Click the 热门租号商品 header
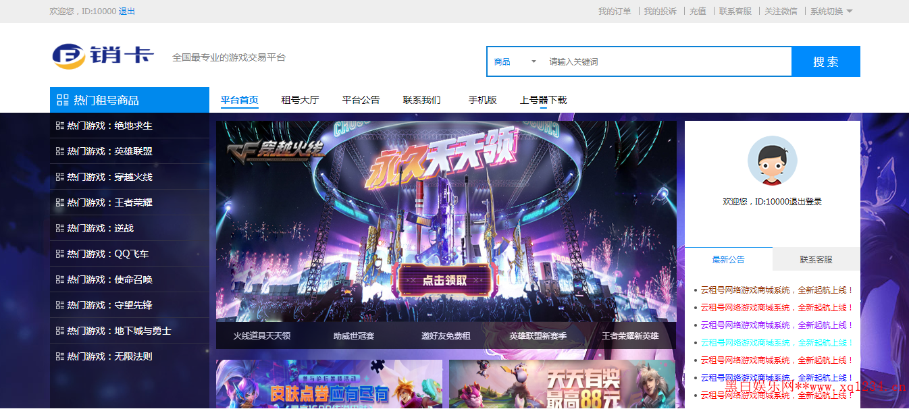 130,100
